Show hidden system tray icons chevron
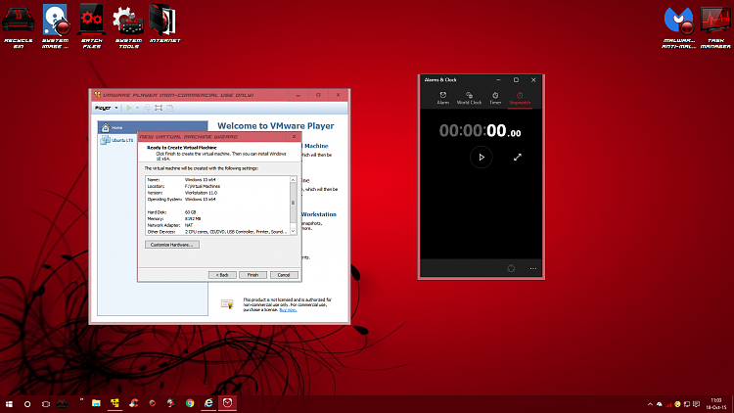Image resolution: width=734 pixels, height=413 pixels. tap(650, 404)
